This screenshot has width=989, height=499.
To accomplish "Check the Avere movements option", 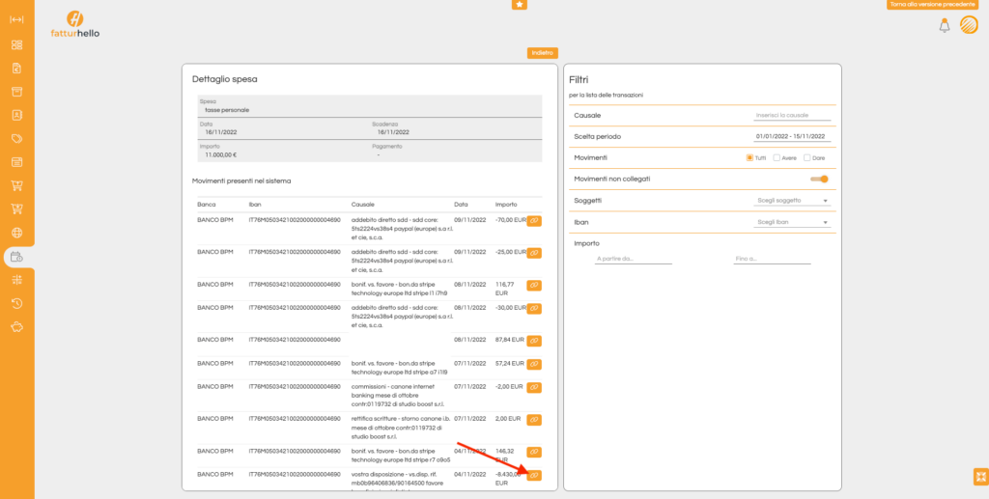I will 777,158.
